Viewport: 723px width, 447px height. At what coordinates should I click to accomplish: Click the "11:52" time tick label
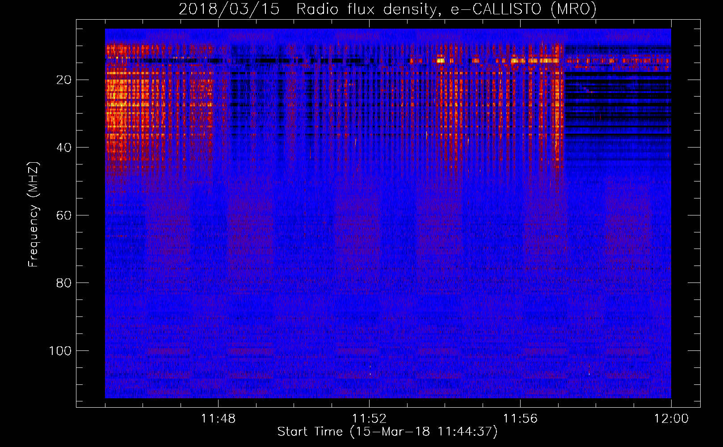(369, 419)
